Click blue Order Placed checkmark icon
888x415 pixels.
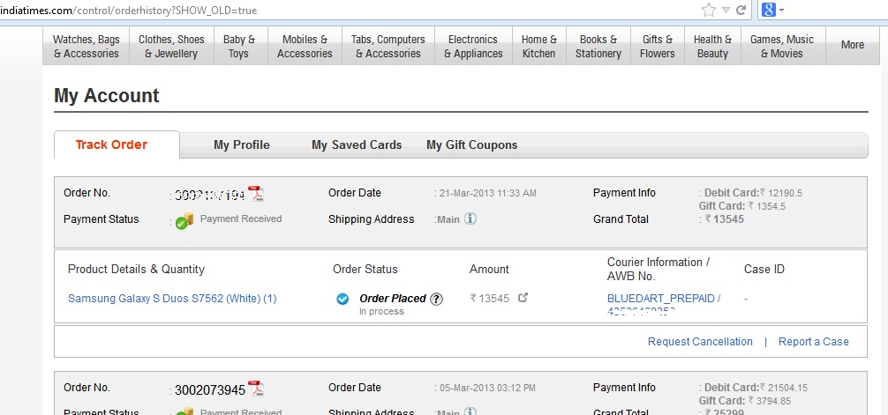point(342,299)
